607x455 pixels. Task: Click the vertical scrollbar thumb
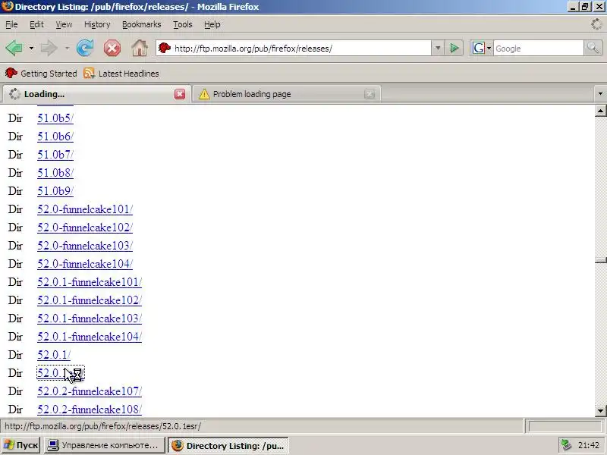(x=600, y=260)
